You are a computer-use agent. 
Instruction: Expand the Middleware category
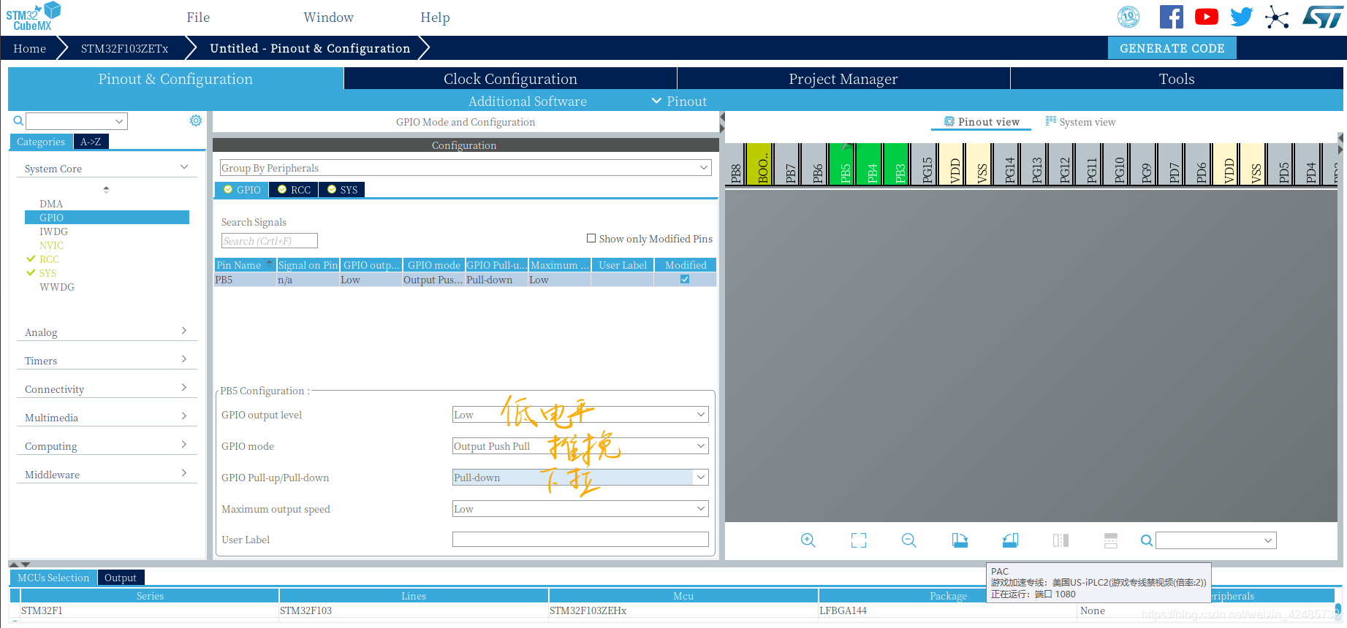(106, 475)
